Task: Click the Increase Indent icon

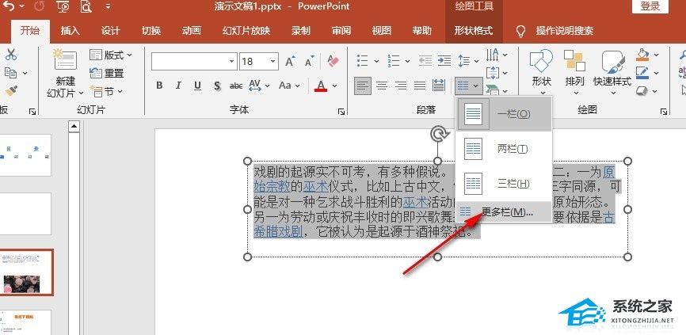Action: pos(446,61)
